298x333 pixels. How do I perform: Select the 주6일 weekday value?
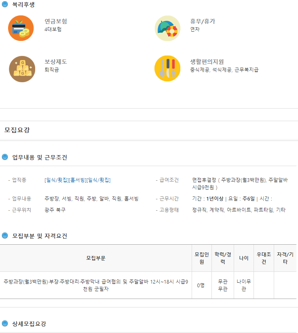248,199
